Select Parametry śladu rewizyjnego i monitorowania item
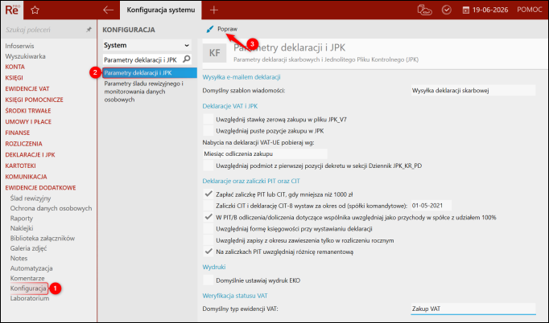 click(x=150, y=92)
